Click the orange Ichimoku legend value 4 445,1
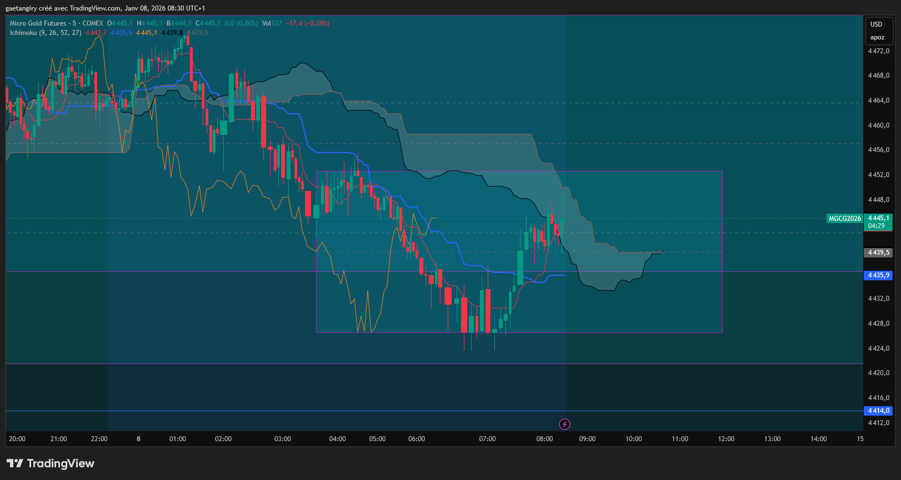Image resolution: width=901 pixels, height=480 pixels. click(x=147, y=33)
